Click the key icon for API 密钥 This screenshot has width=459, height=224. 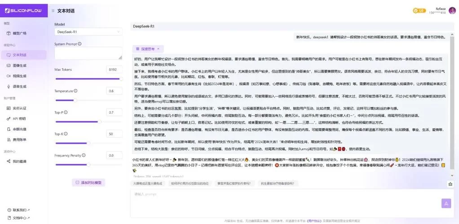pyautogui.click(x=9, y=119)
